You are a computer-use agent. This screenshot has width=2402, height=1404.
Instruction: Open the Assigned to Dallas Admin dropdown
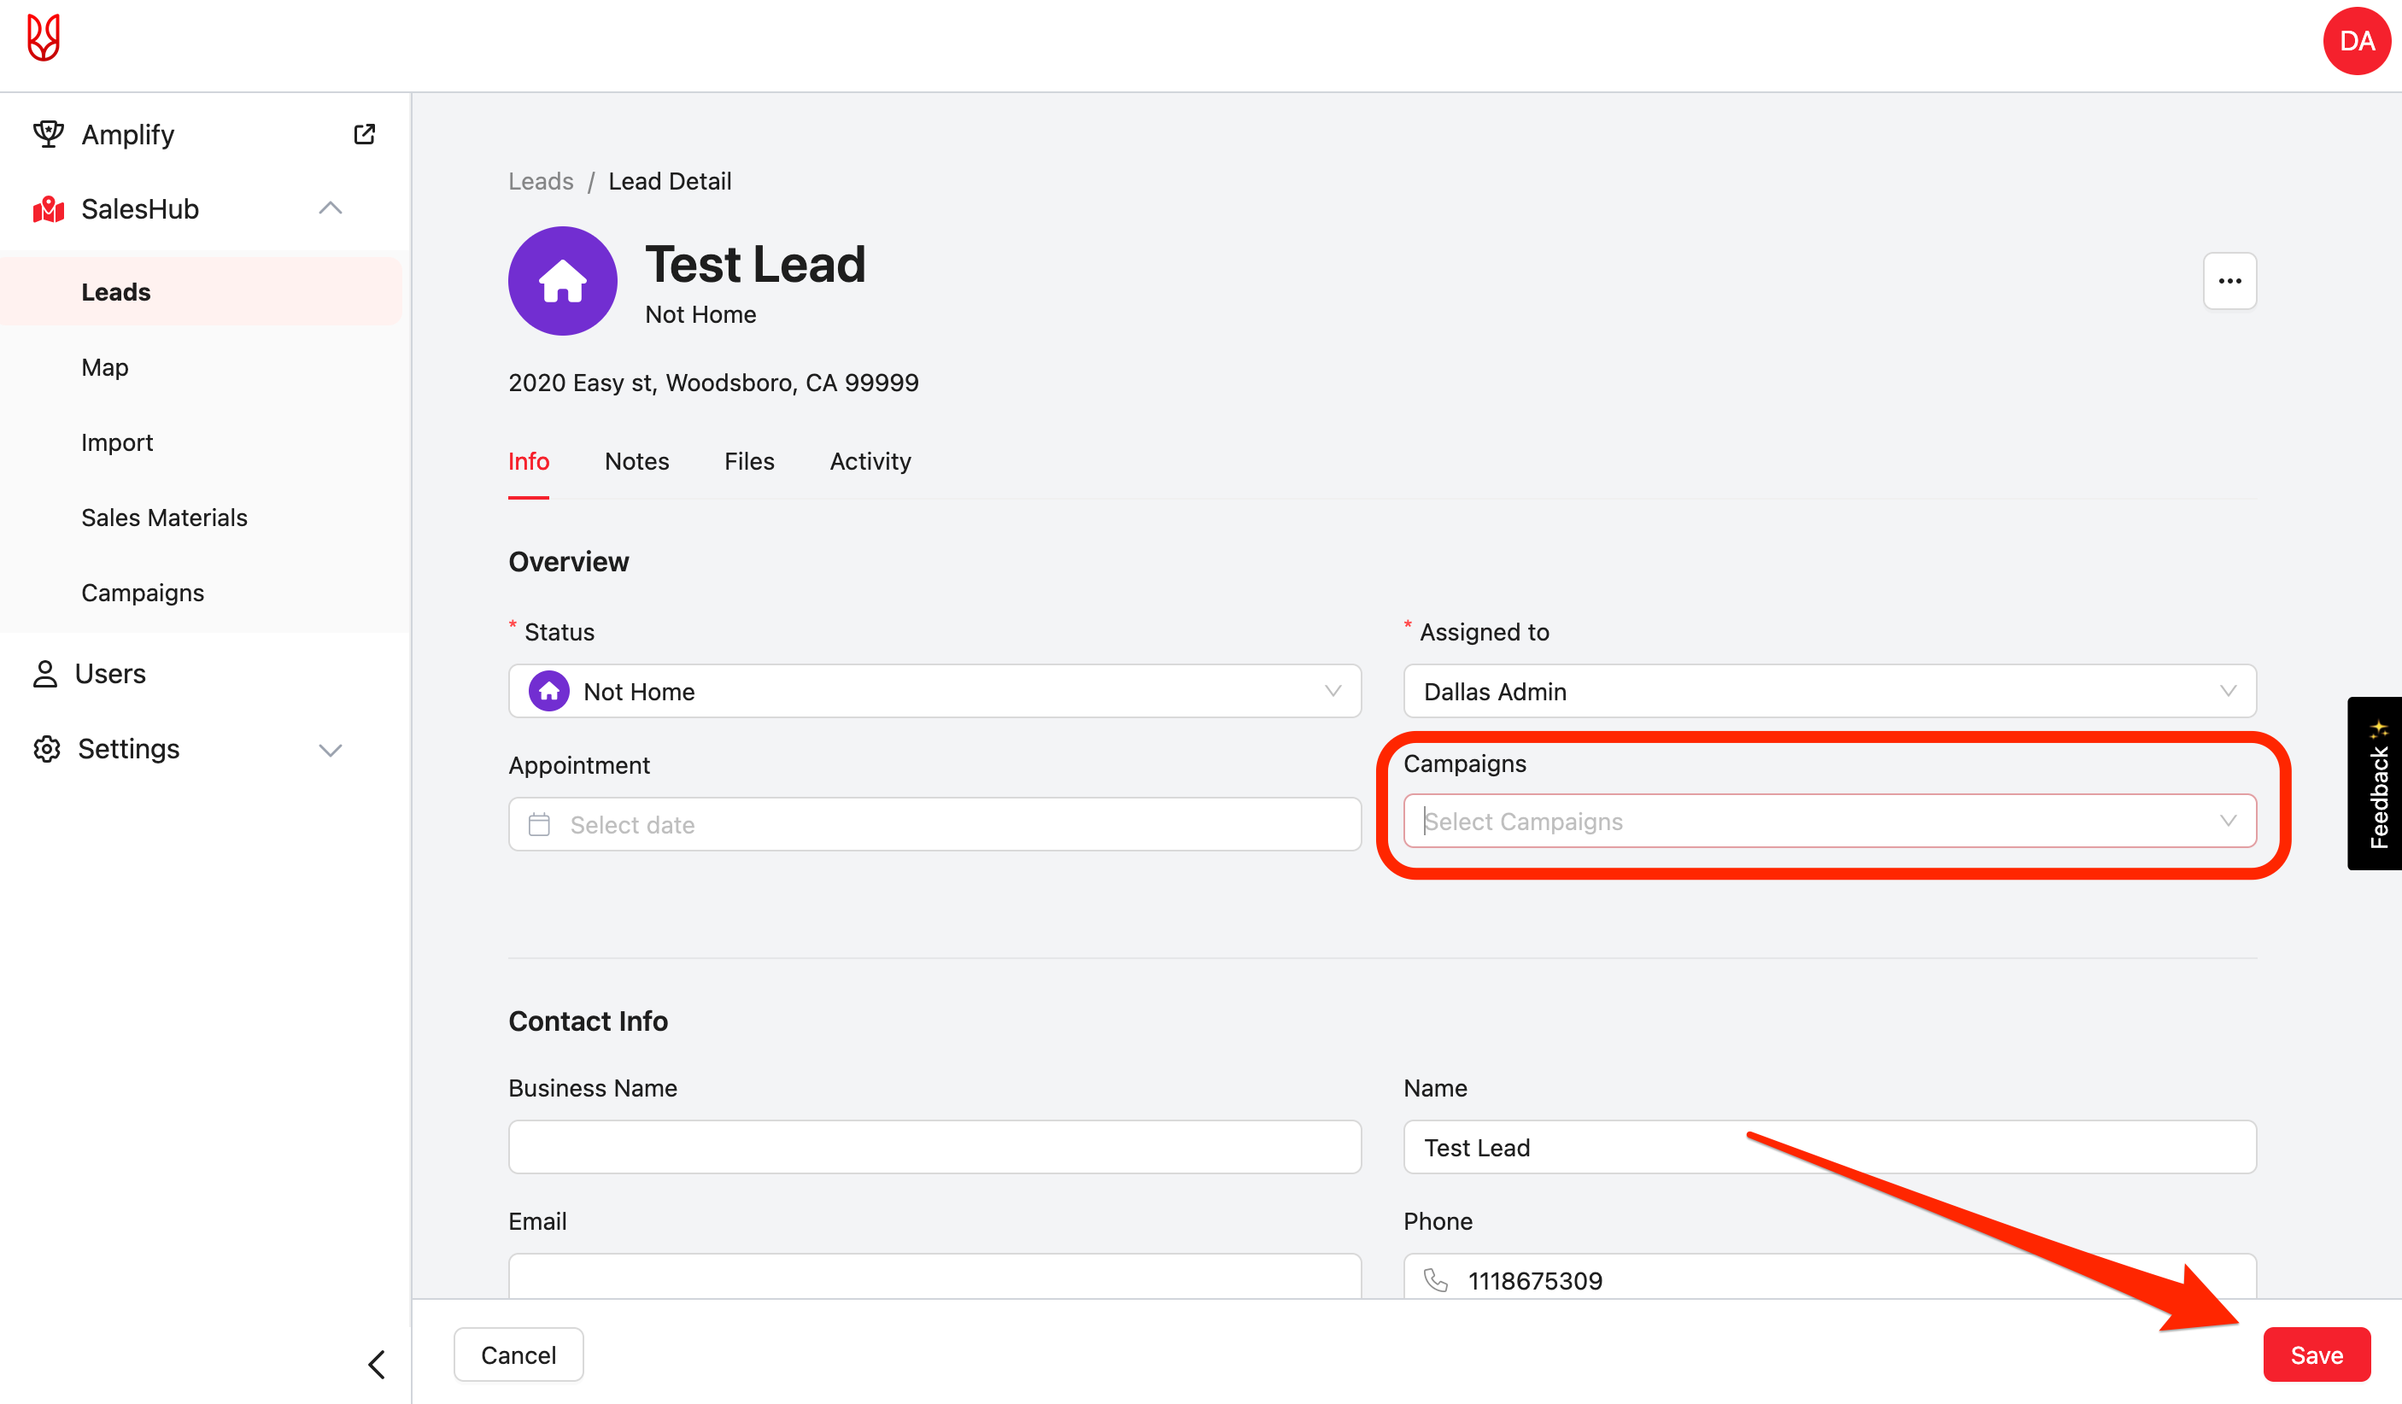pyautogui.click(x=1828, y=691)
